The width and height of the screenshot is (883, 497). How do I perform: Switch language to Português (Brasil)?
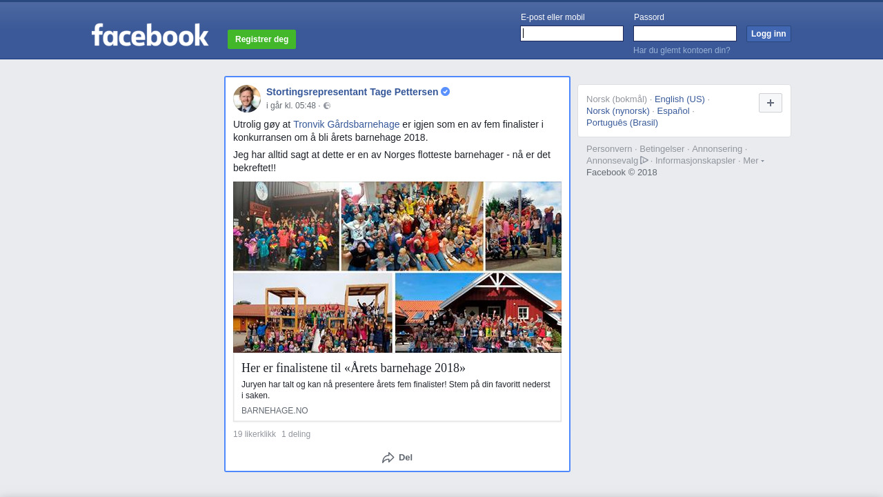point(622,122)
